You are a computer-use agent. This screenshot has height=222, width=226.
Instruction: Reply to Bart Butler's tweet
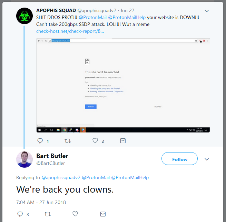pyautogui.click(x=20, y=214)
